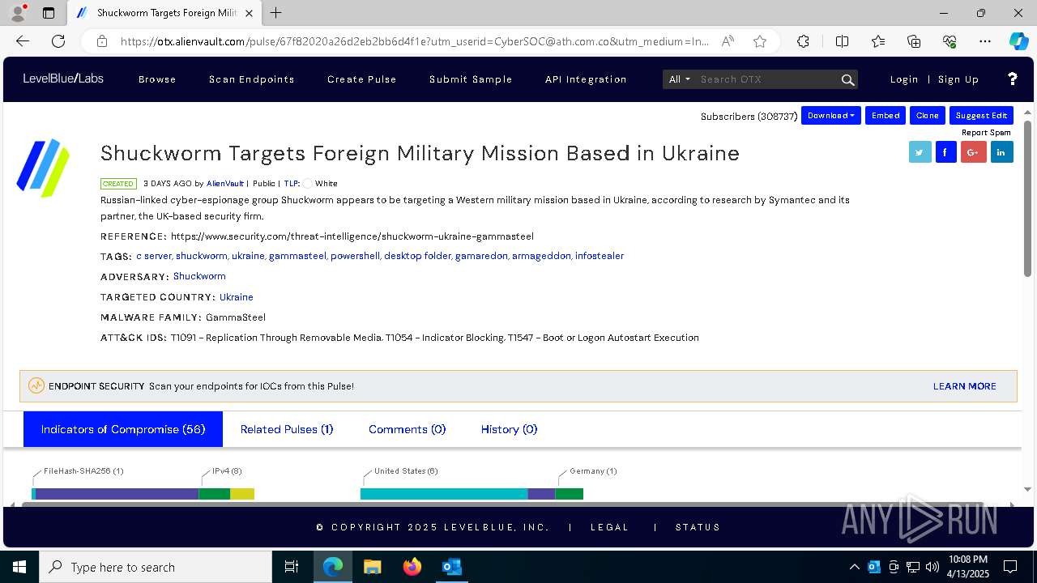This screenshot has width=1037, height=583.
Task: Switch to the Comments tab
Action: click(408, 429)
